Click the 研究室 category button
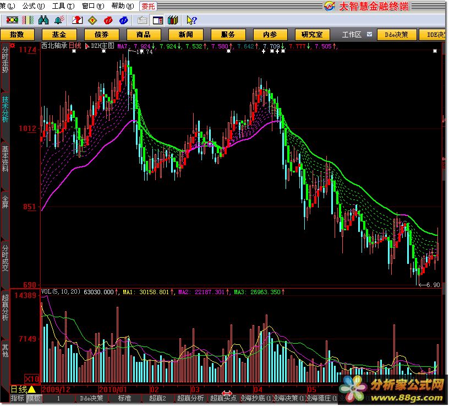This screenshot has height=406, width=449. coord(313,35)
